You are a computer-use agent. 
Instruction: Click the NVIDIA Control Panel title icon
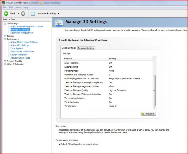pyautogui.click(x=3, y=3)
